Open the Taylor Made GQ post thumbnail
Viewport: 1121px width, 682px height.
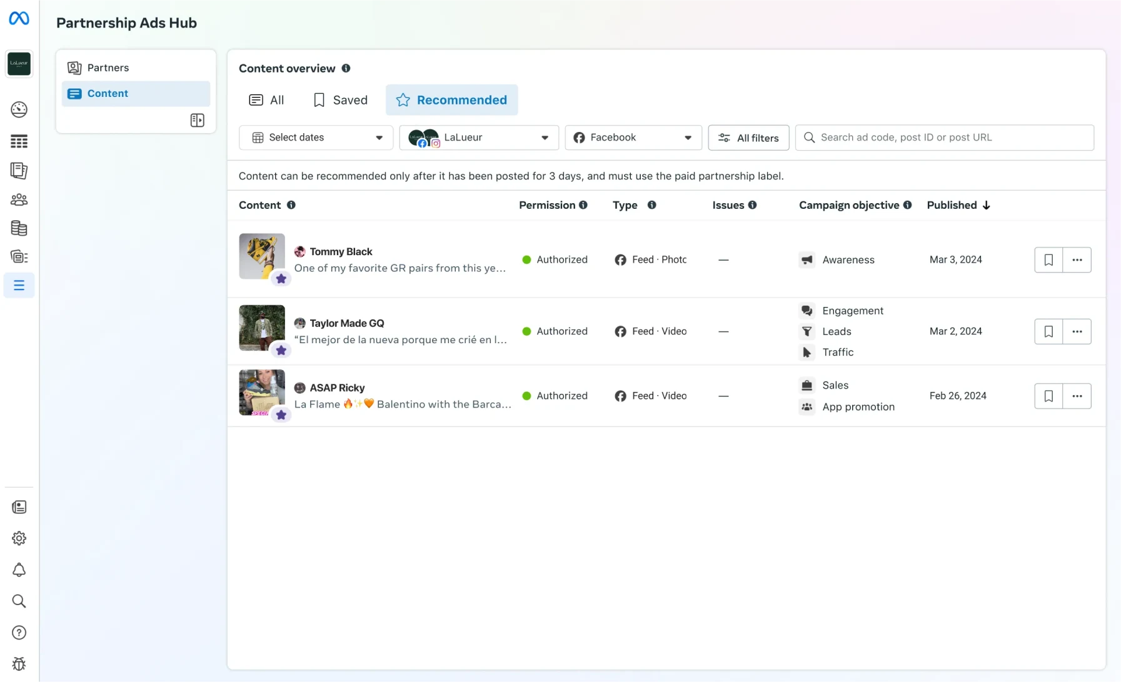pyautogui.click(x=262, y=328)
